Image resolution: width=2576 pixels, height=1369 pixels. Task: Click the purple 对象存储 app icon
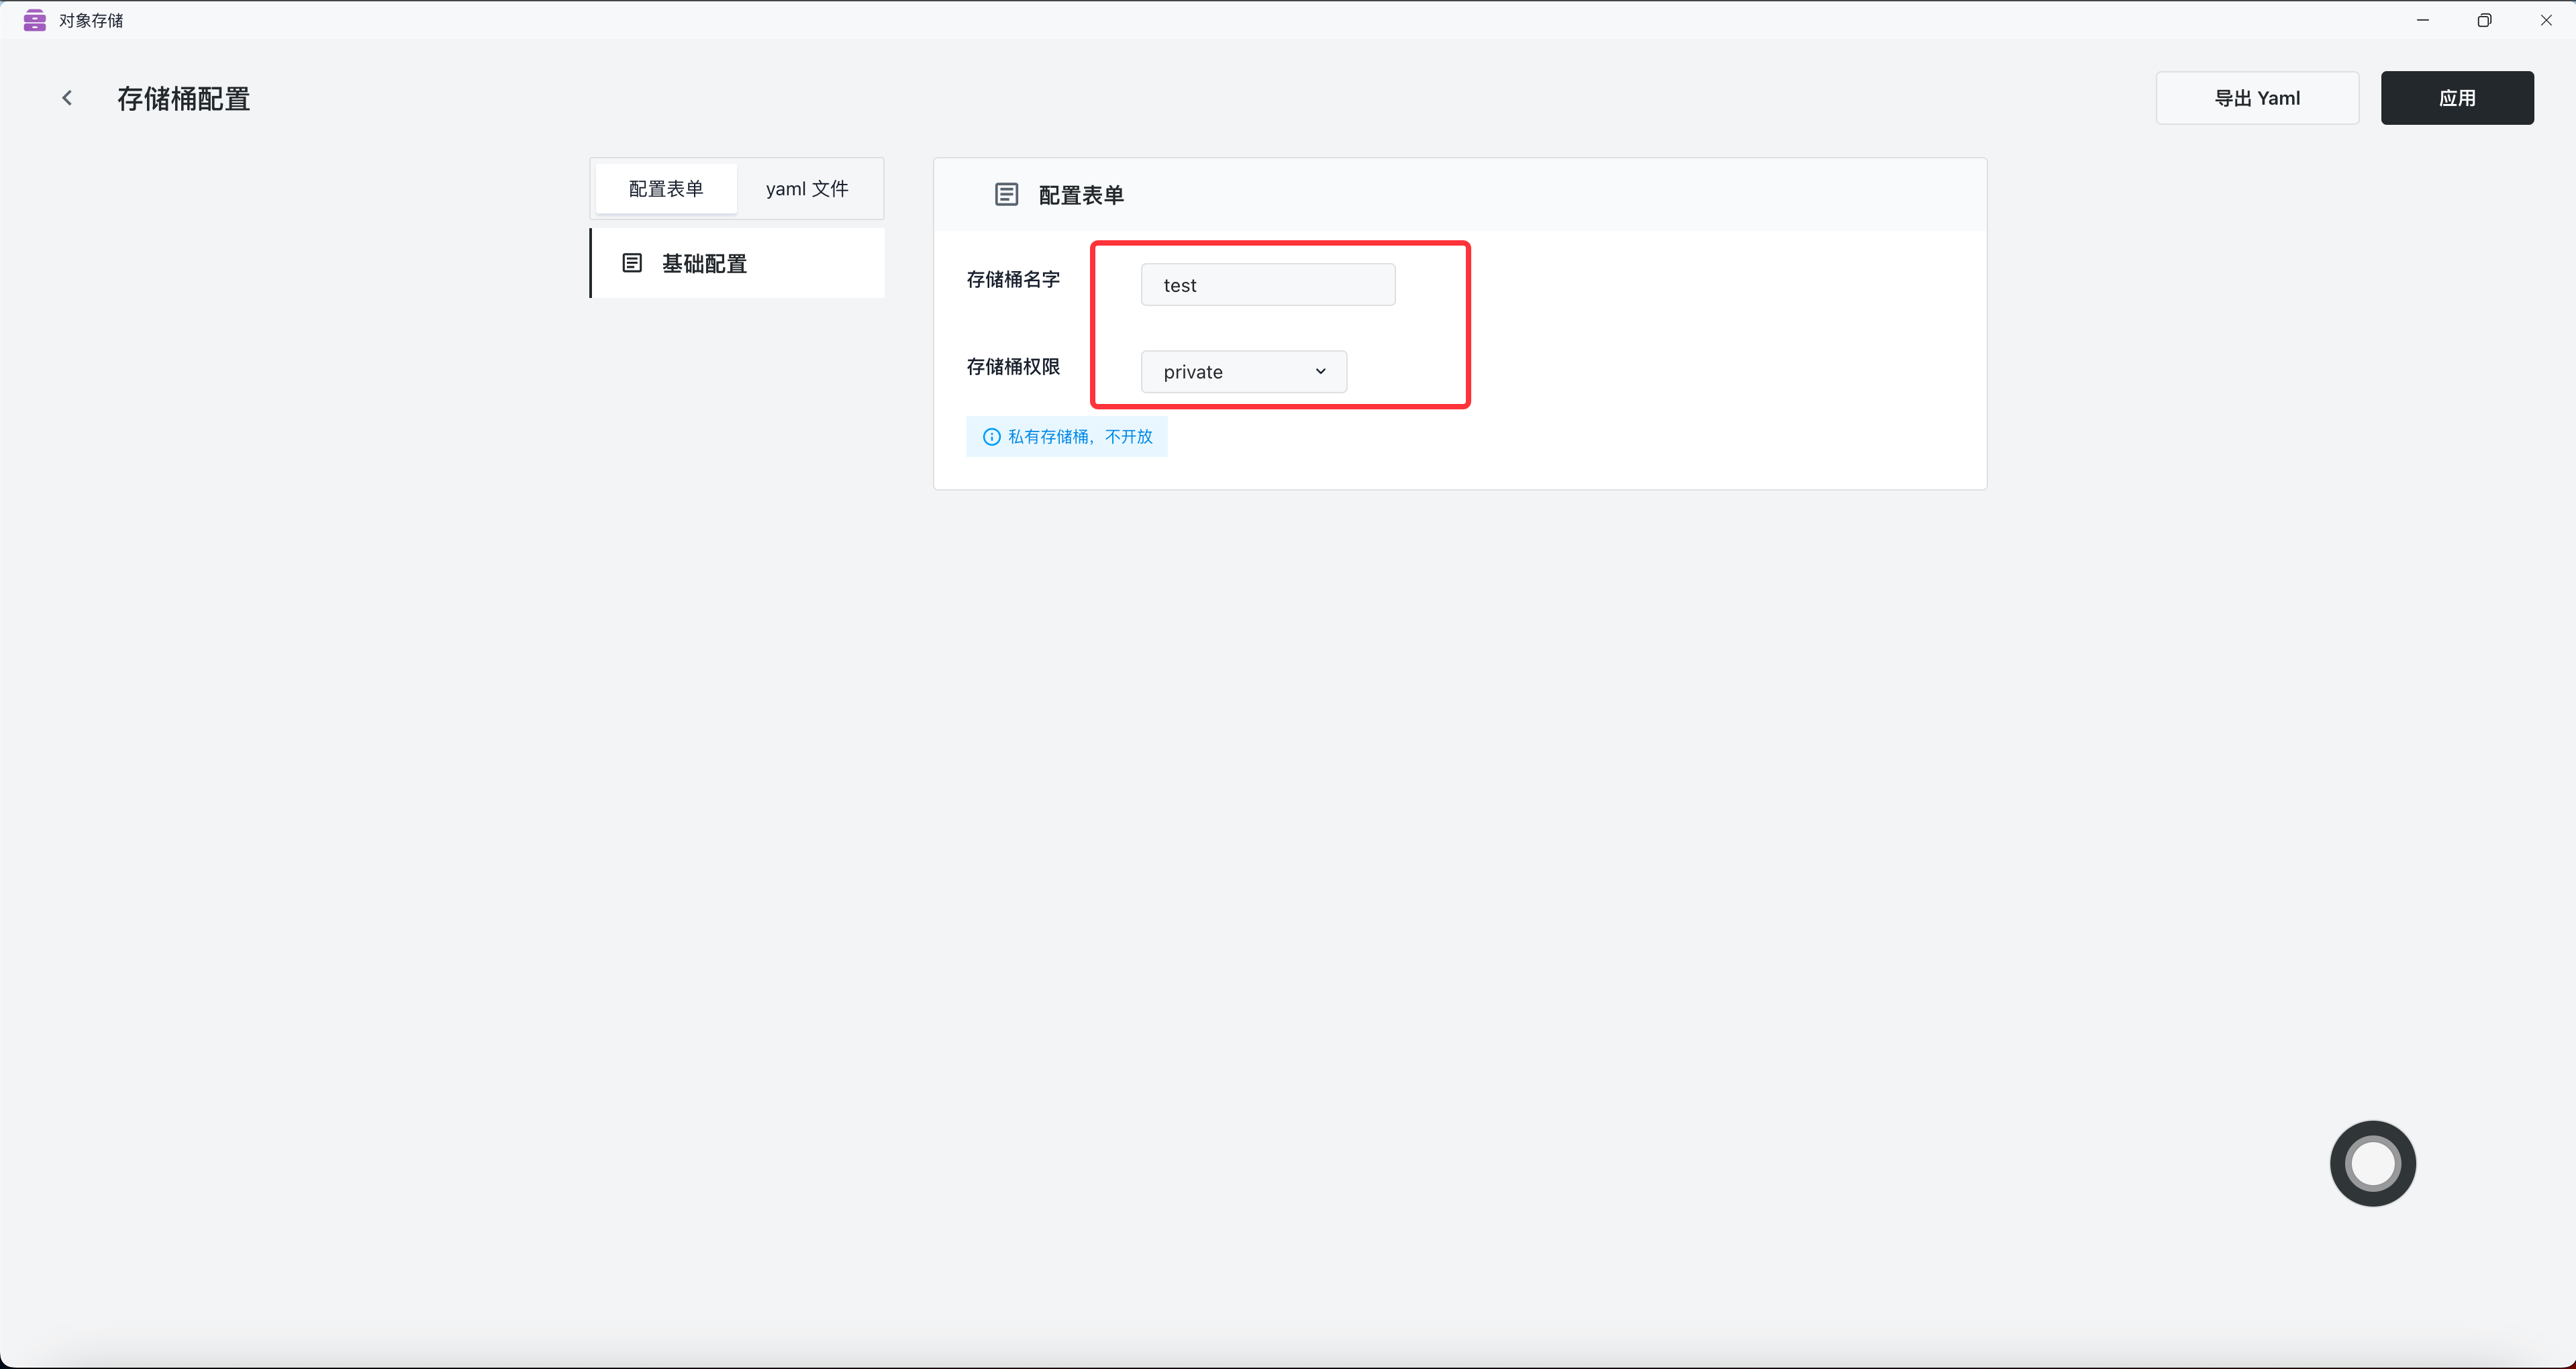click(x=35, y=20)
